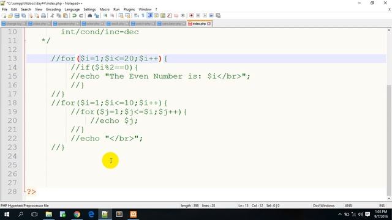The width and height of the screenshot is (392, 220).
Task: Open the ? help menu
Action: (x=156, y=9)
